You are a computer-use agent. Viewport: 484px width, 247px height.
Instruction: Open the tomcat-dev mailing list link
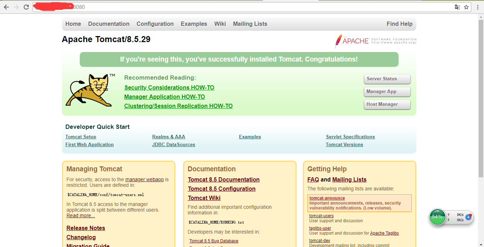tap(320, 241)
